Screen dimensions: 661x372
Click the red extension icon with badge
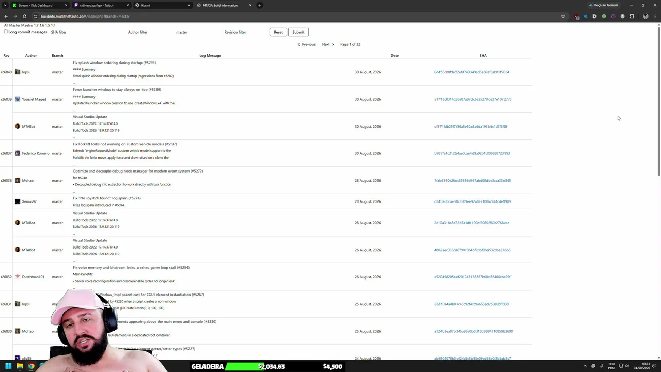click(577, 17)
